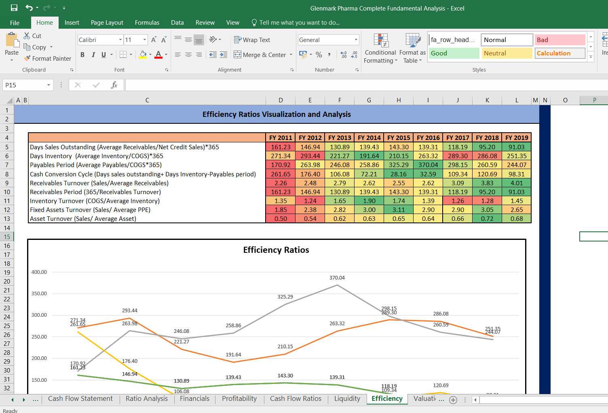The image size is (608, 413).
Task: Toggle italic formatting
Action: click(x=93, y=55)
